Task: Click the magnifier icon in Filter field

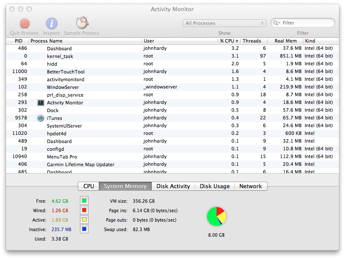Action: tap(276, 23)
